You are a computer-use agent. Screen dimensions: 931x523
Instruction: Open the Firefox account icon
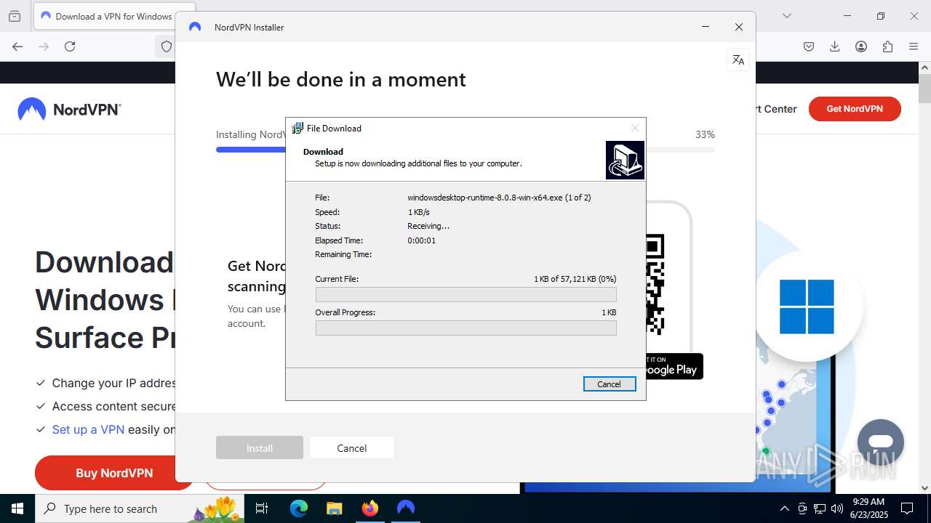tap(861, 46)
